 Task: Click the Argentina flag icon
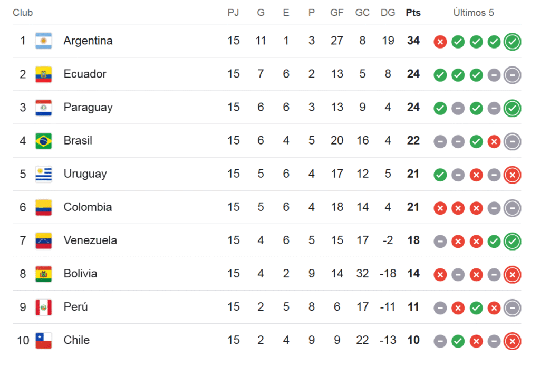pos(43,41)
